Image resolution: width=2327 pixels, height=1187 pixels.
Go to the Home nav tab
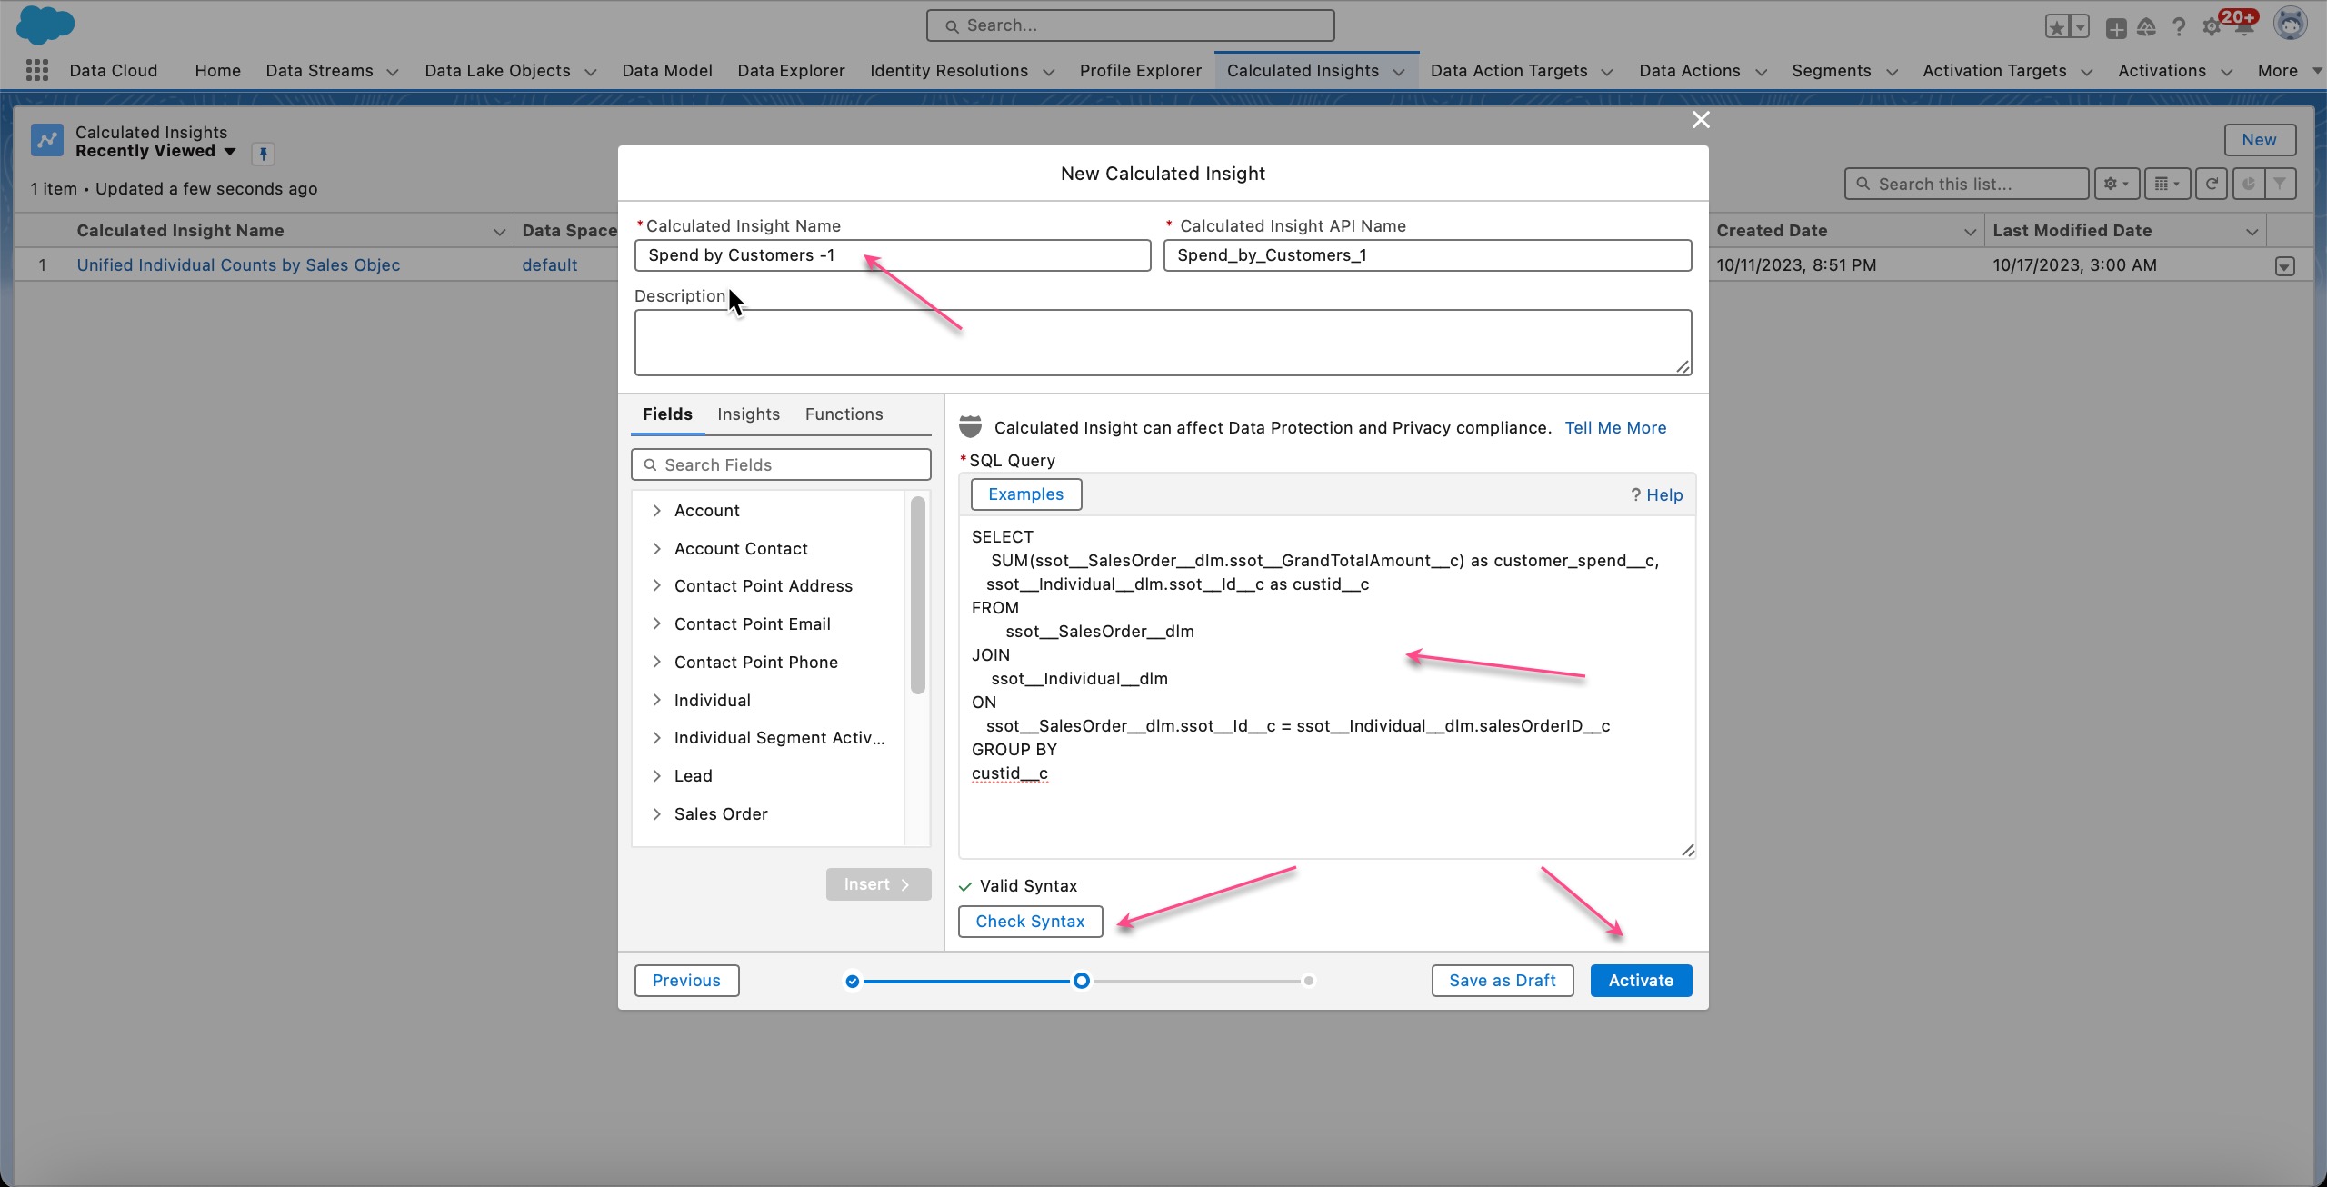(218, 71)
